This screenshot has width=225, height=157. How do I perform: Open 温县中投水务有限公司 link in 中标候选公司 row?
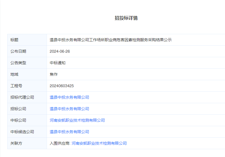pos(69,132)
